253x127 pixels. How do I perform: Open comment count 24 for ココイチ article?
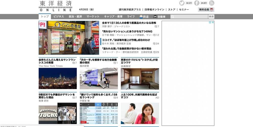(x=156, y=44)
